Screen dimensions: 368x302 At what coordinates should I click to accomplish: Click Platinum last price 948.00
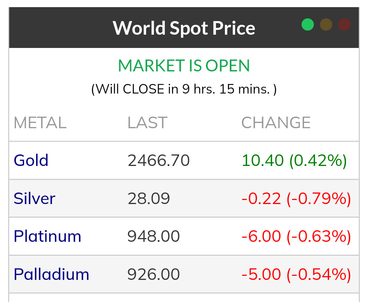(153, 236)
